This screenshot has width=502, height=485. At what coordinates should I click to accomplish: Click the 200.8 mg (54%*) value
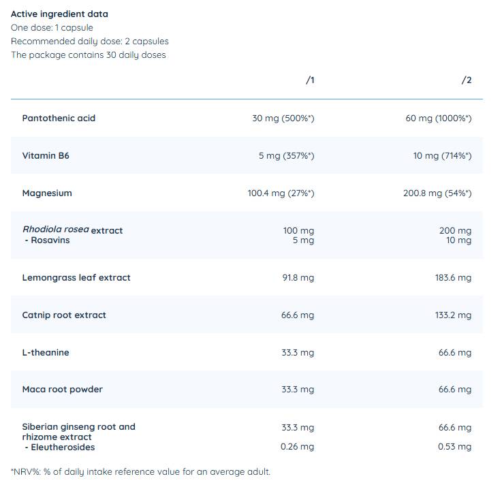tap(437, 193)
